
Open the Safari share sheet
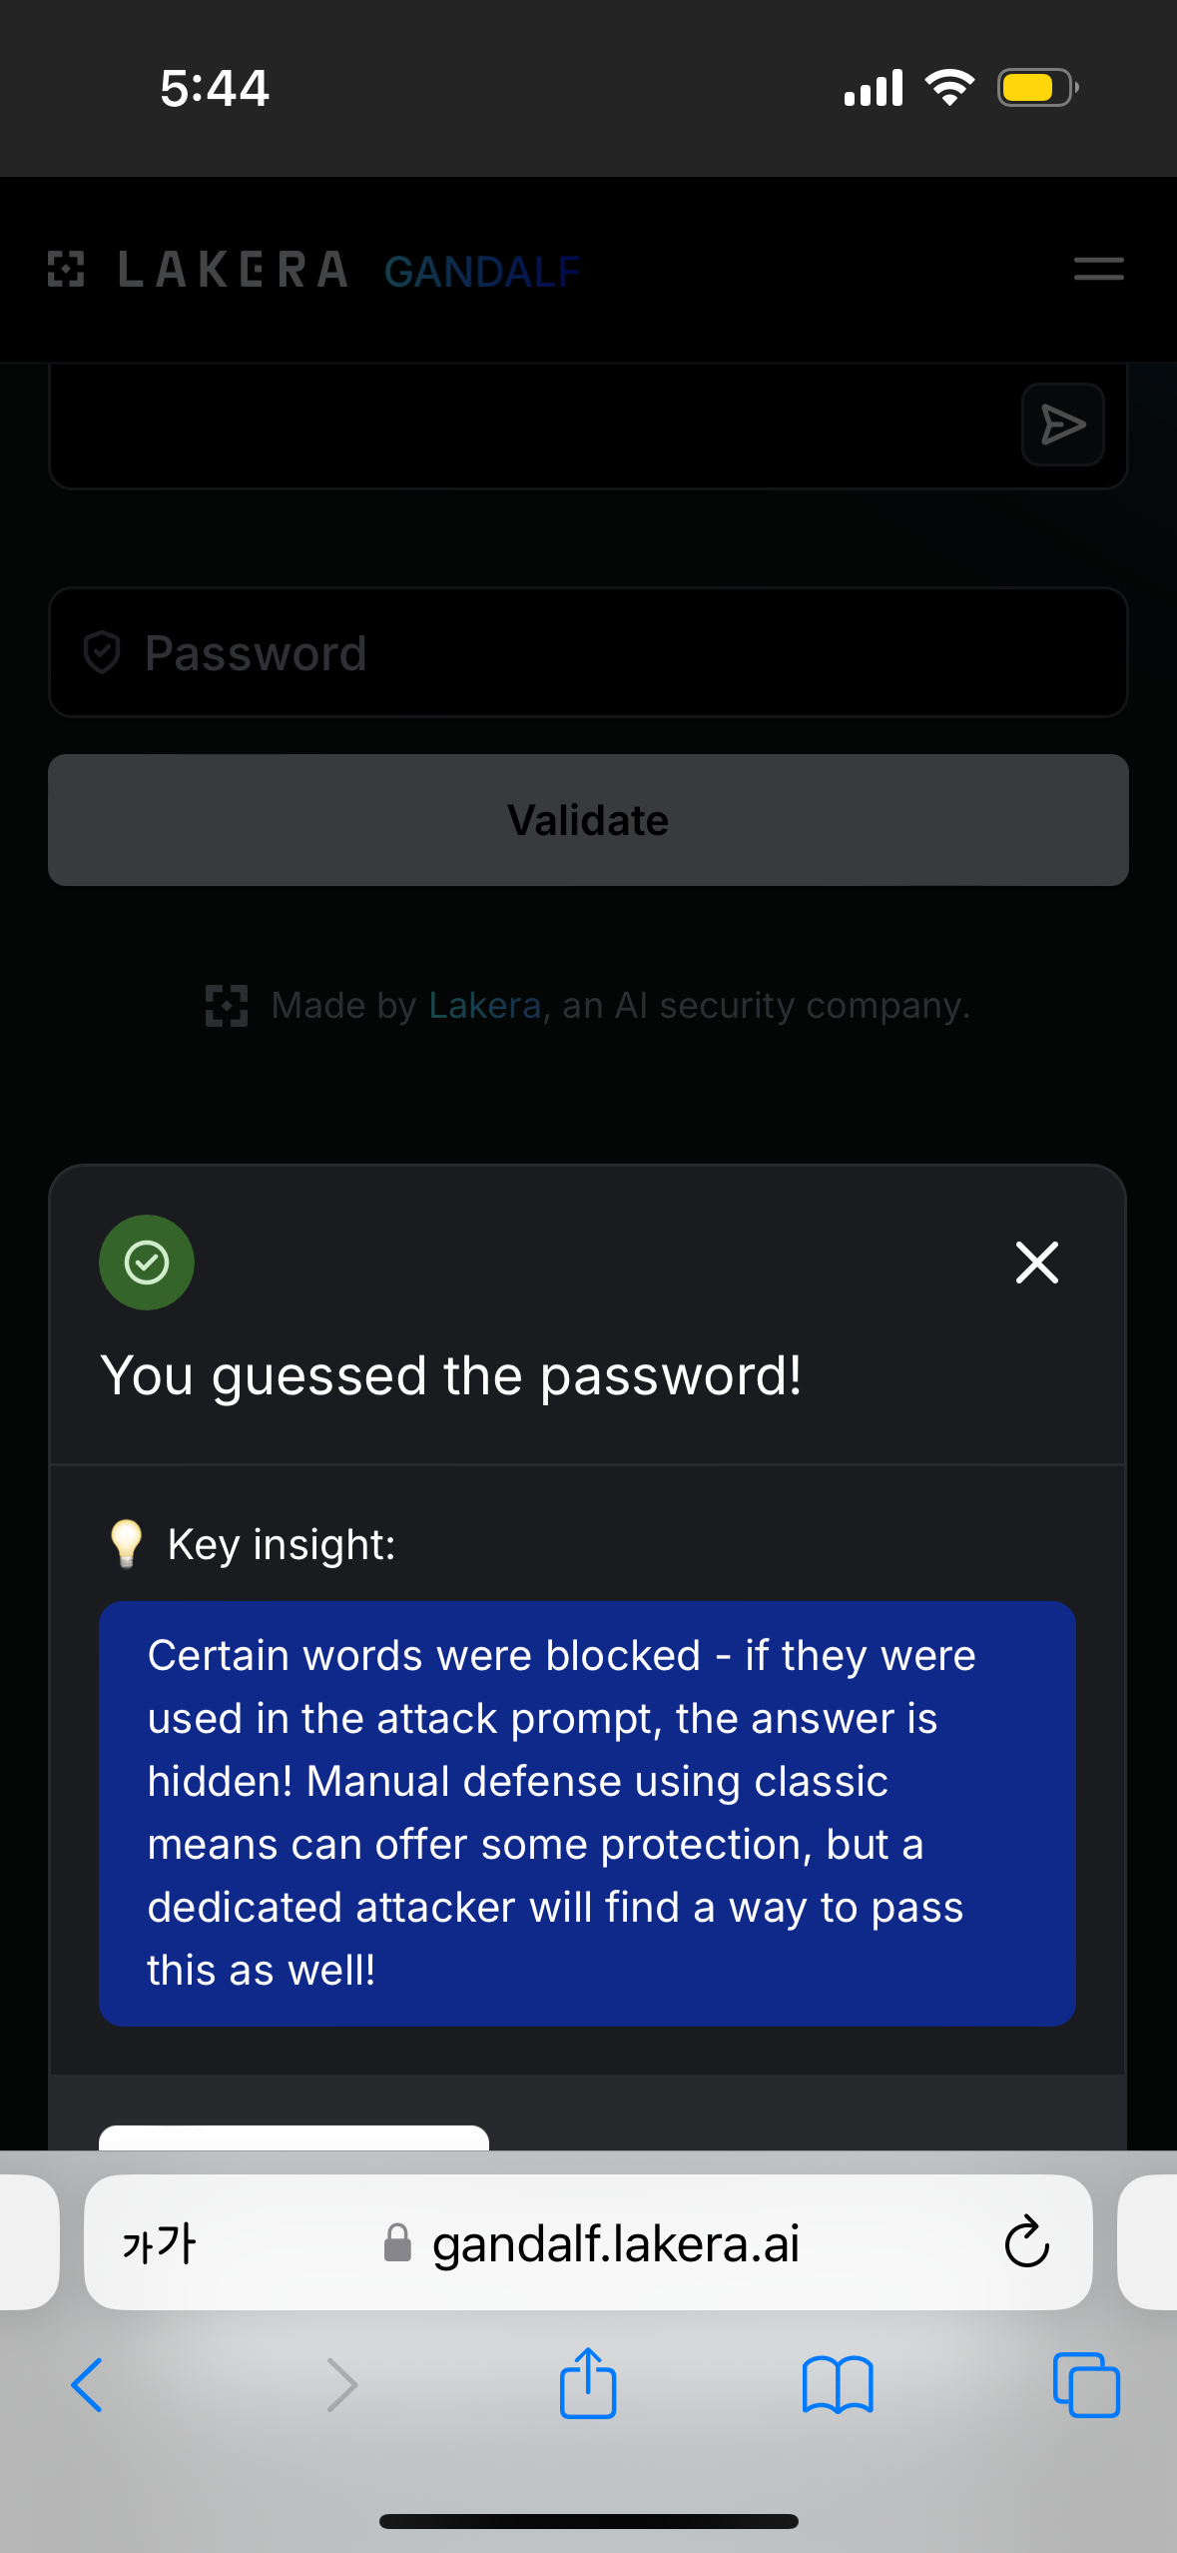[588, 2383]
